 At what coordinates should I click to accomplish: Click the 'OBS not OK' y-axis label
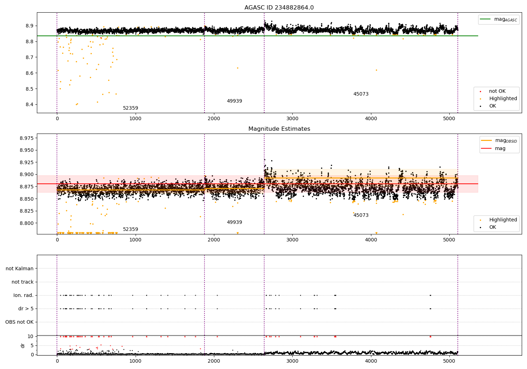[19, 322]
